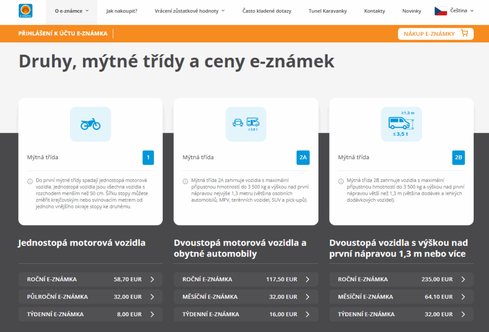489x332 pixels.
Task: Click the car and caravan icon in class 2A card
Action: [x=246, y=124]
